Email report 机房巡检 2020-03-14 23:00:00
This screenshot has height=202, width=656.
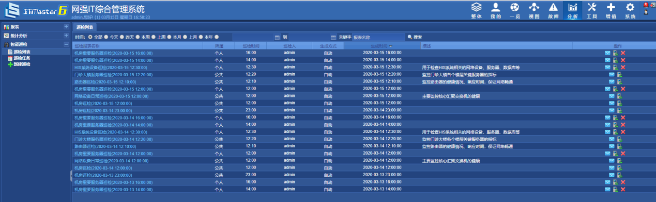[x=612, y=111]
